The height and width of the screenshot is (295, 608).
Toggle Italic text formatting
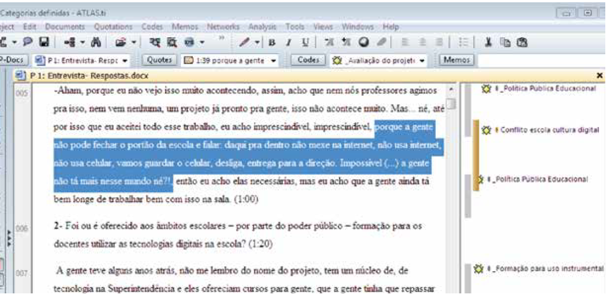pyautogui.click(x=290, y=42)
